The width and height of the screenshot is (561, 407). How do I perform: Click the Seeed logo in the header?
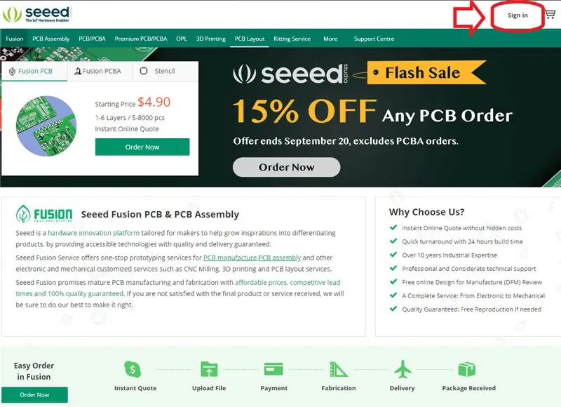(x=36, y=14)
